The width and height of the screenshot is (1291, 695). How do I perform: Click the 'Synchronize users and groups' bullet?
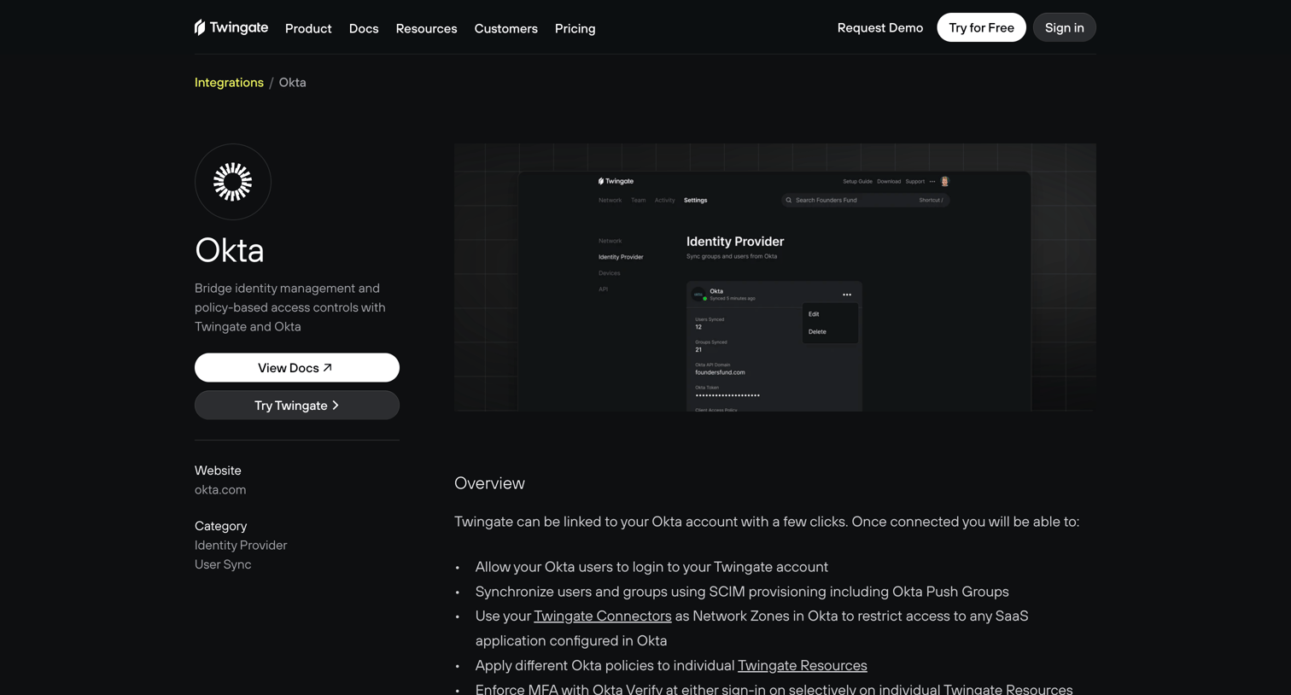point(742,592)
